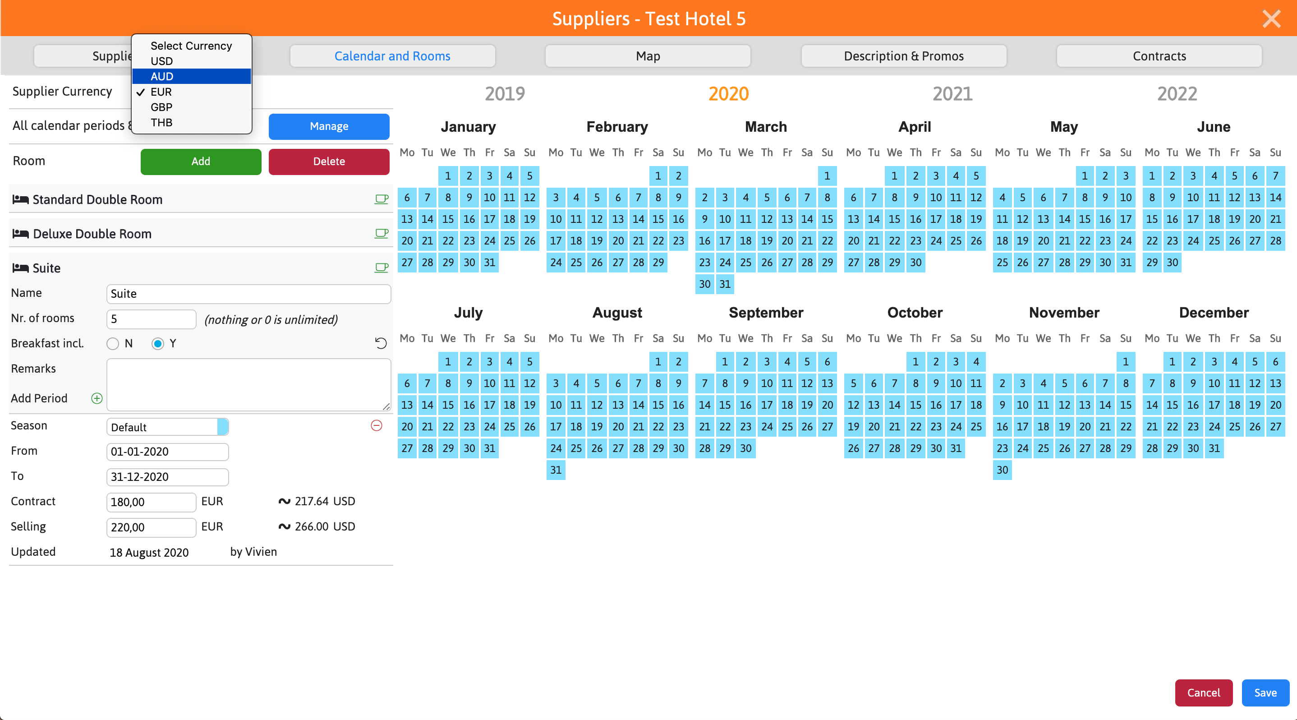Click the approximate symbol before 266.00 USD
This screenshot has height=720, width=1297.
[x=285, y=526]
